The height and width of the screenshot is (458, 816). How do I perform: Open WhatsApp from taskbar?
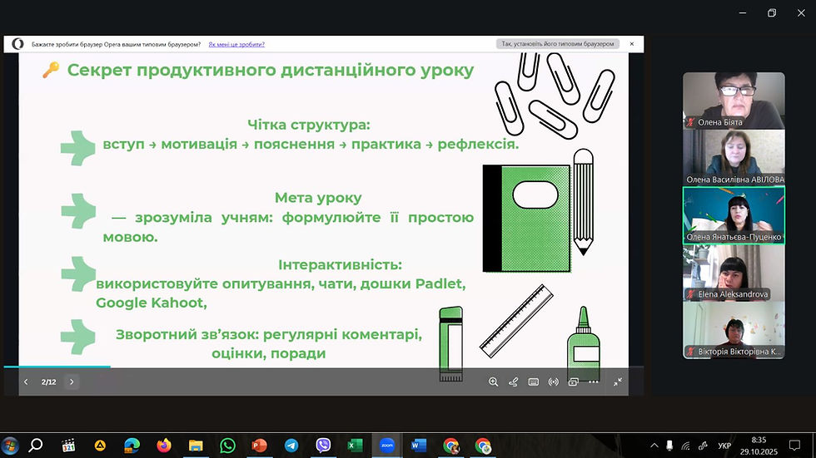click(227, 446)
